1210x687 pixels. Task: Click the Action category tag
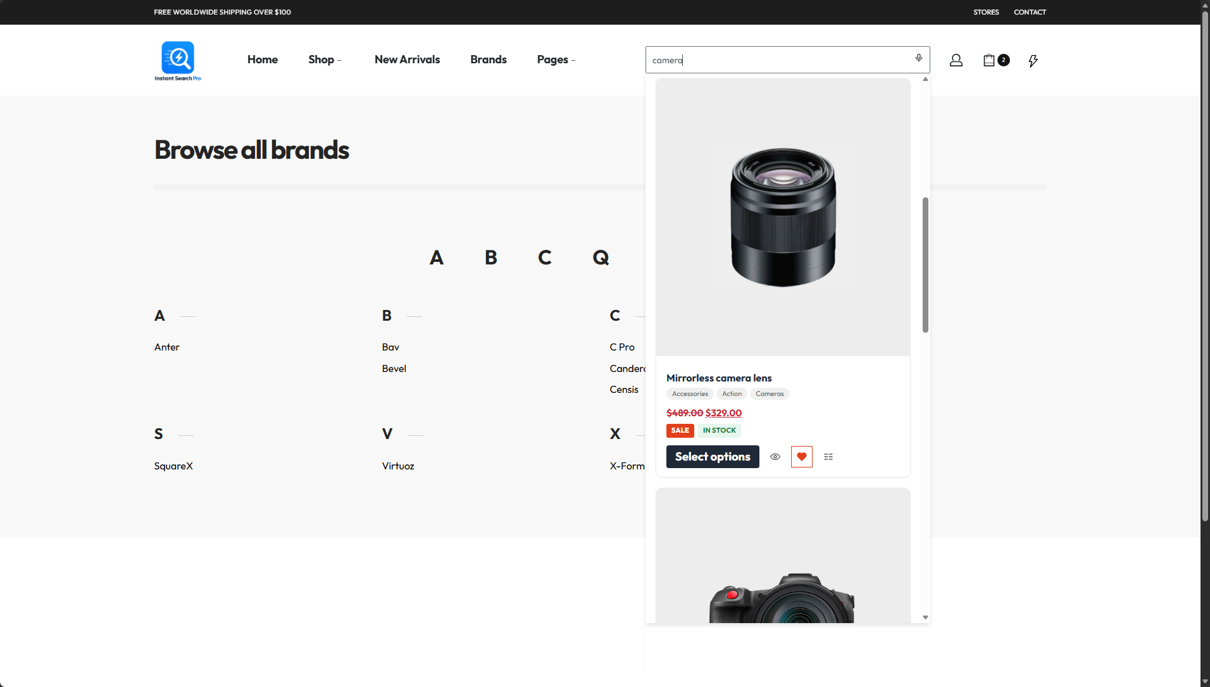pos(732,394)
